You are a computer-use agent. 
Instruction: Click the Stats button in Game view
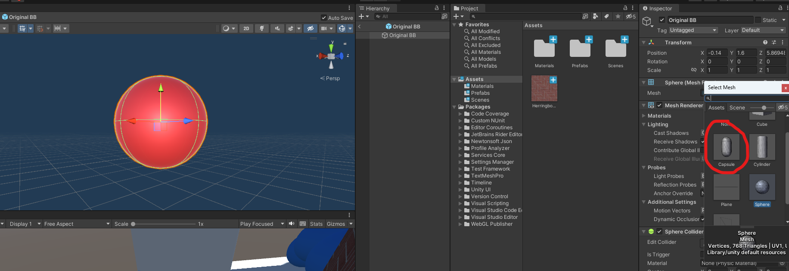316,224
